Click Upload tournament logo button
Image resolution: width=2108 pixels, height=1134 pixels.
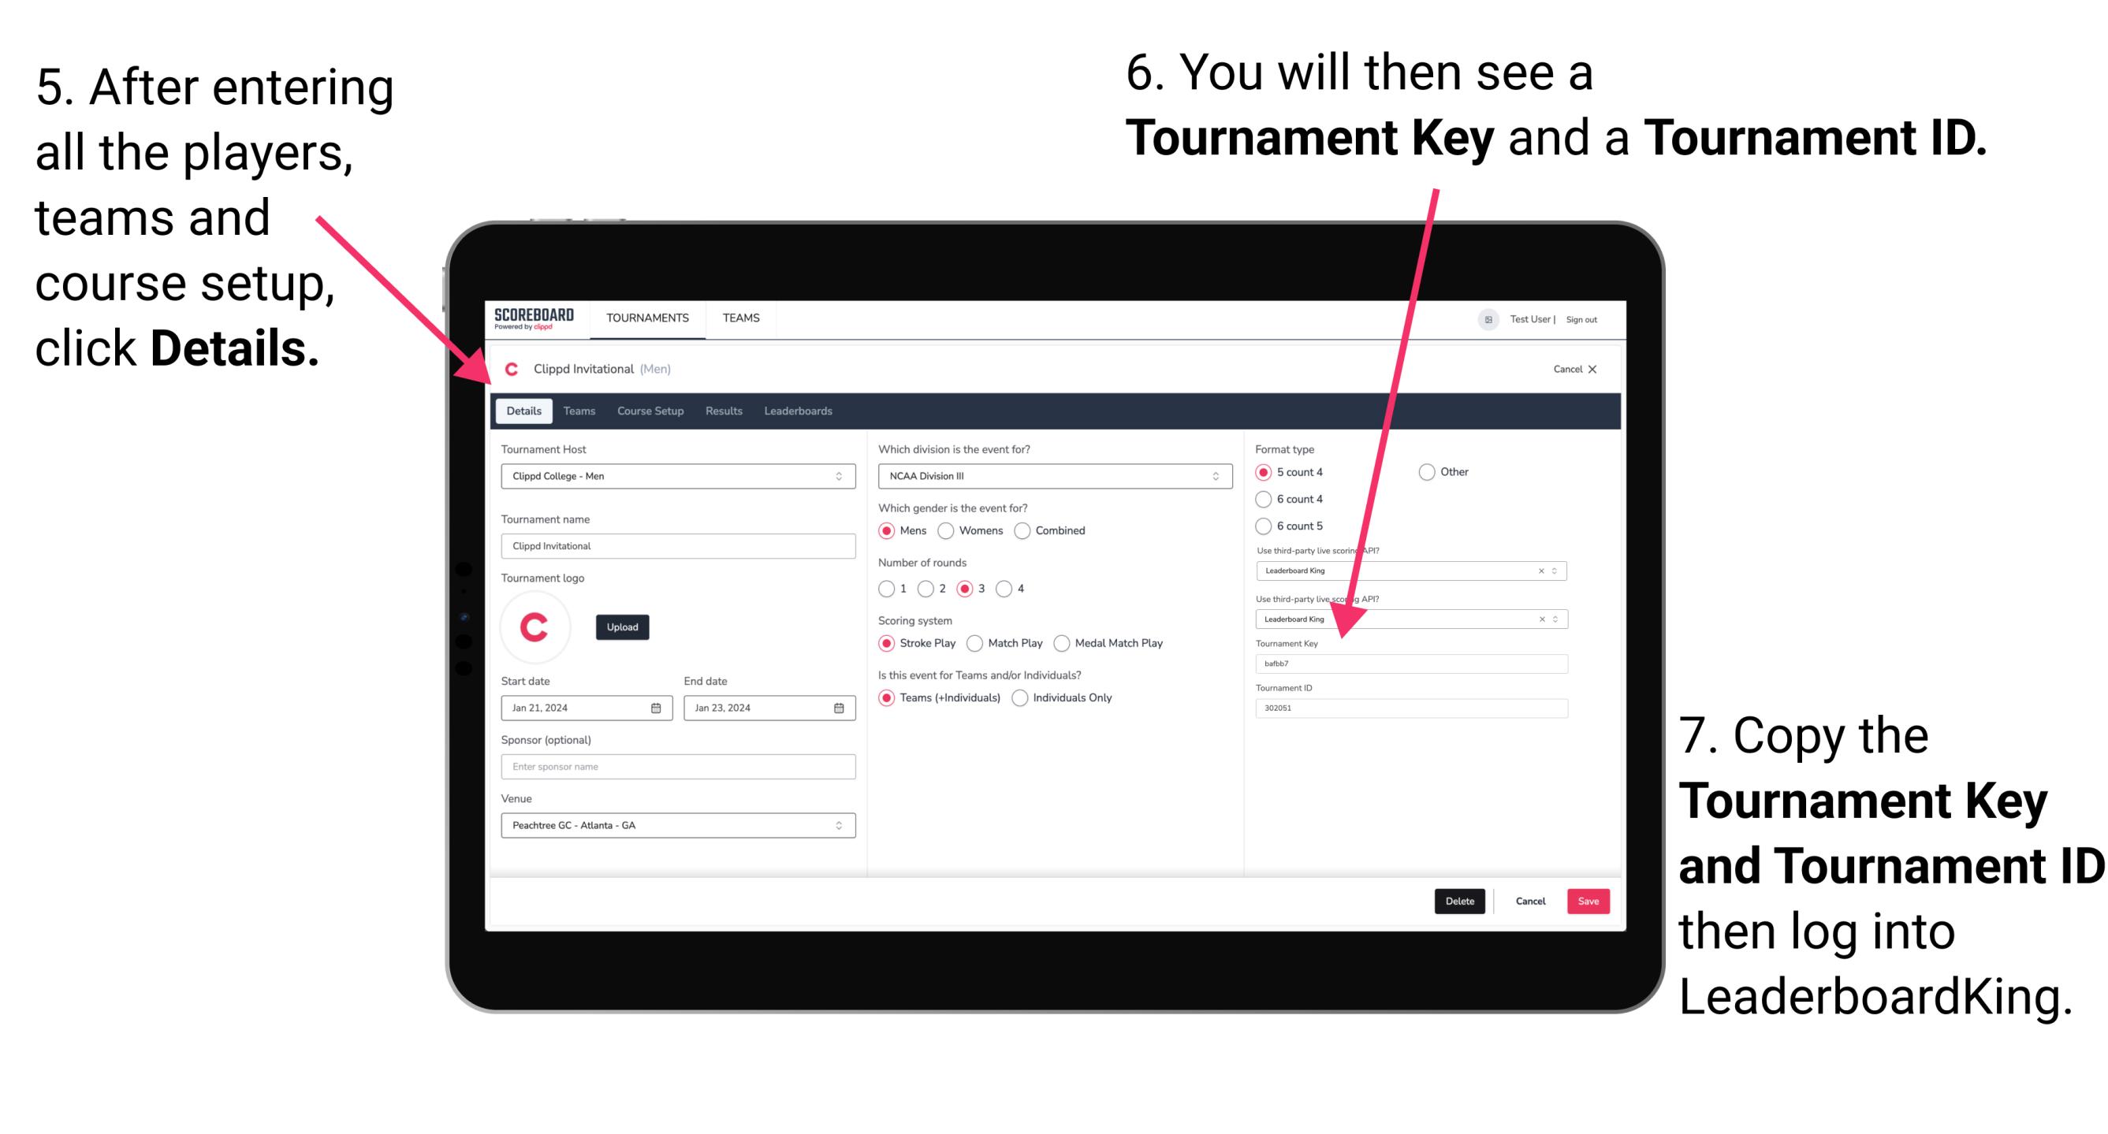pyautogui.click(x=623, y=626)
